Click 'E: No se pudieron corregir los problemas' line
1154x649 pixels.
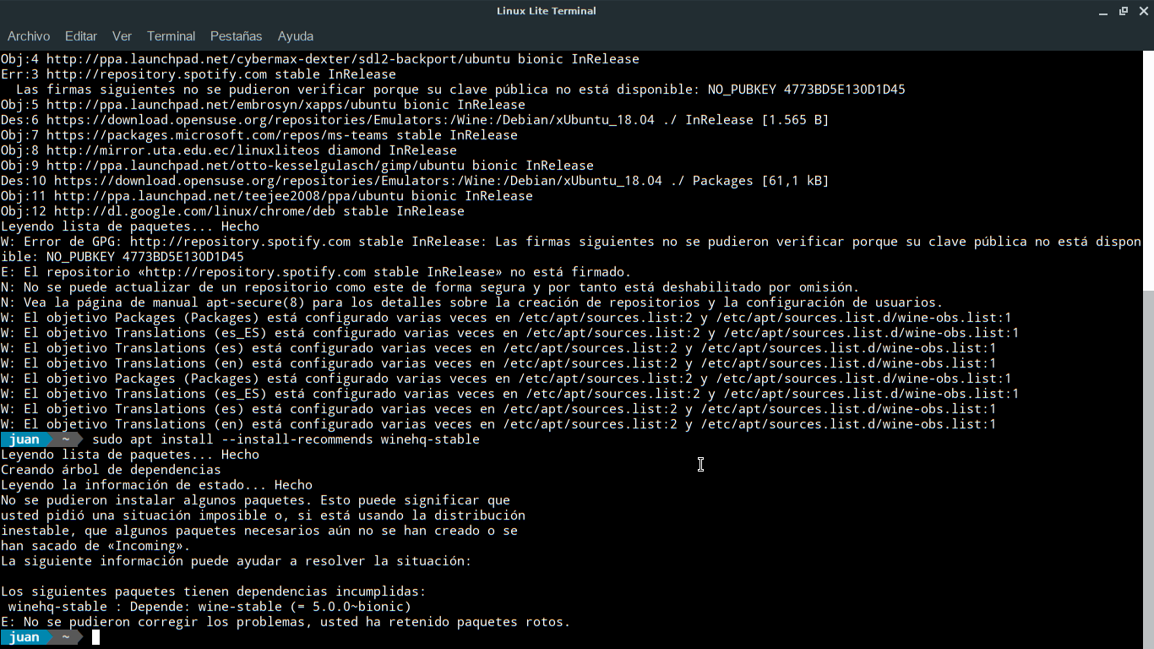pos(286,622)
